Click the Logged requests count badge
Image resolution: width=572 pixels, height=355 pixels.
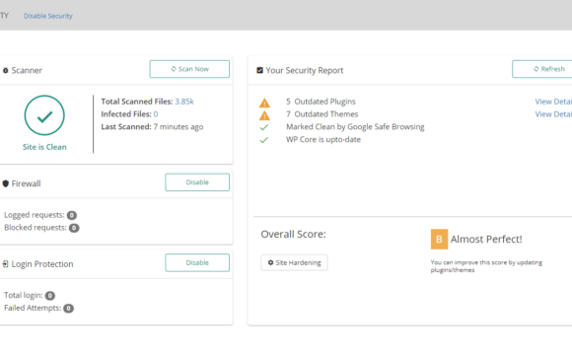pos(72,215)
